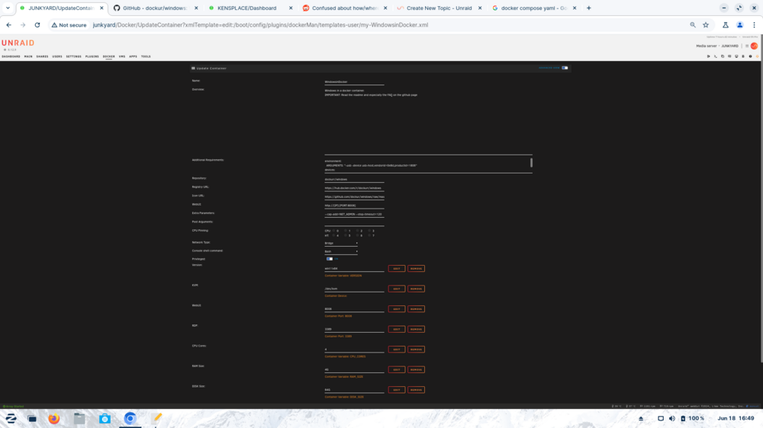
Task: Click the help question mark icon
Action: 750,56
